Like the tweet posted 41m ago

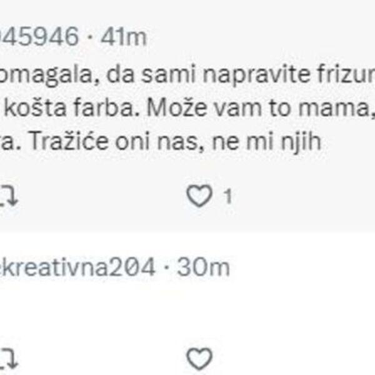click(199, 197)
